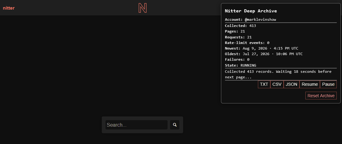The width and height of the screenshot is (342, 144).
Task: Pause the running archive
Action: point(328,85)
